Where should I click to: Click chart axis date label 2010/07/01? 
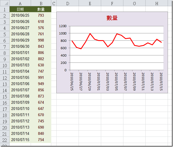click(99, 81)
